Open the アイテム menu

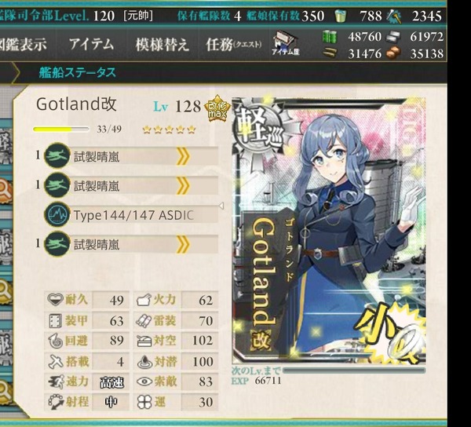click(92, 45)
